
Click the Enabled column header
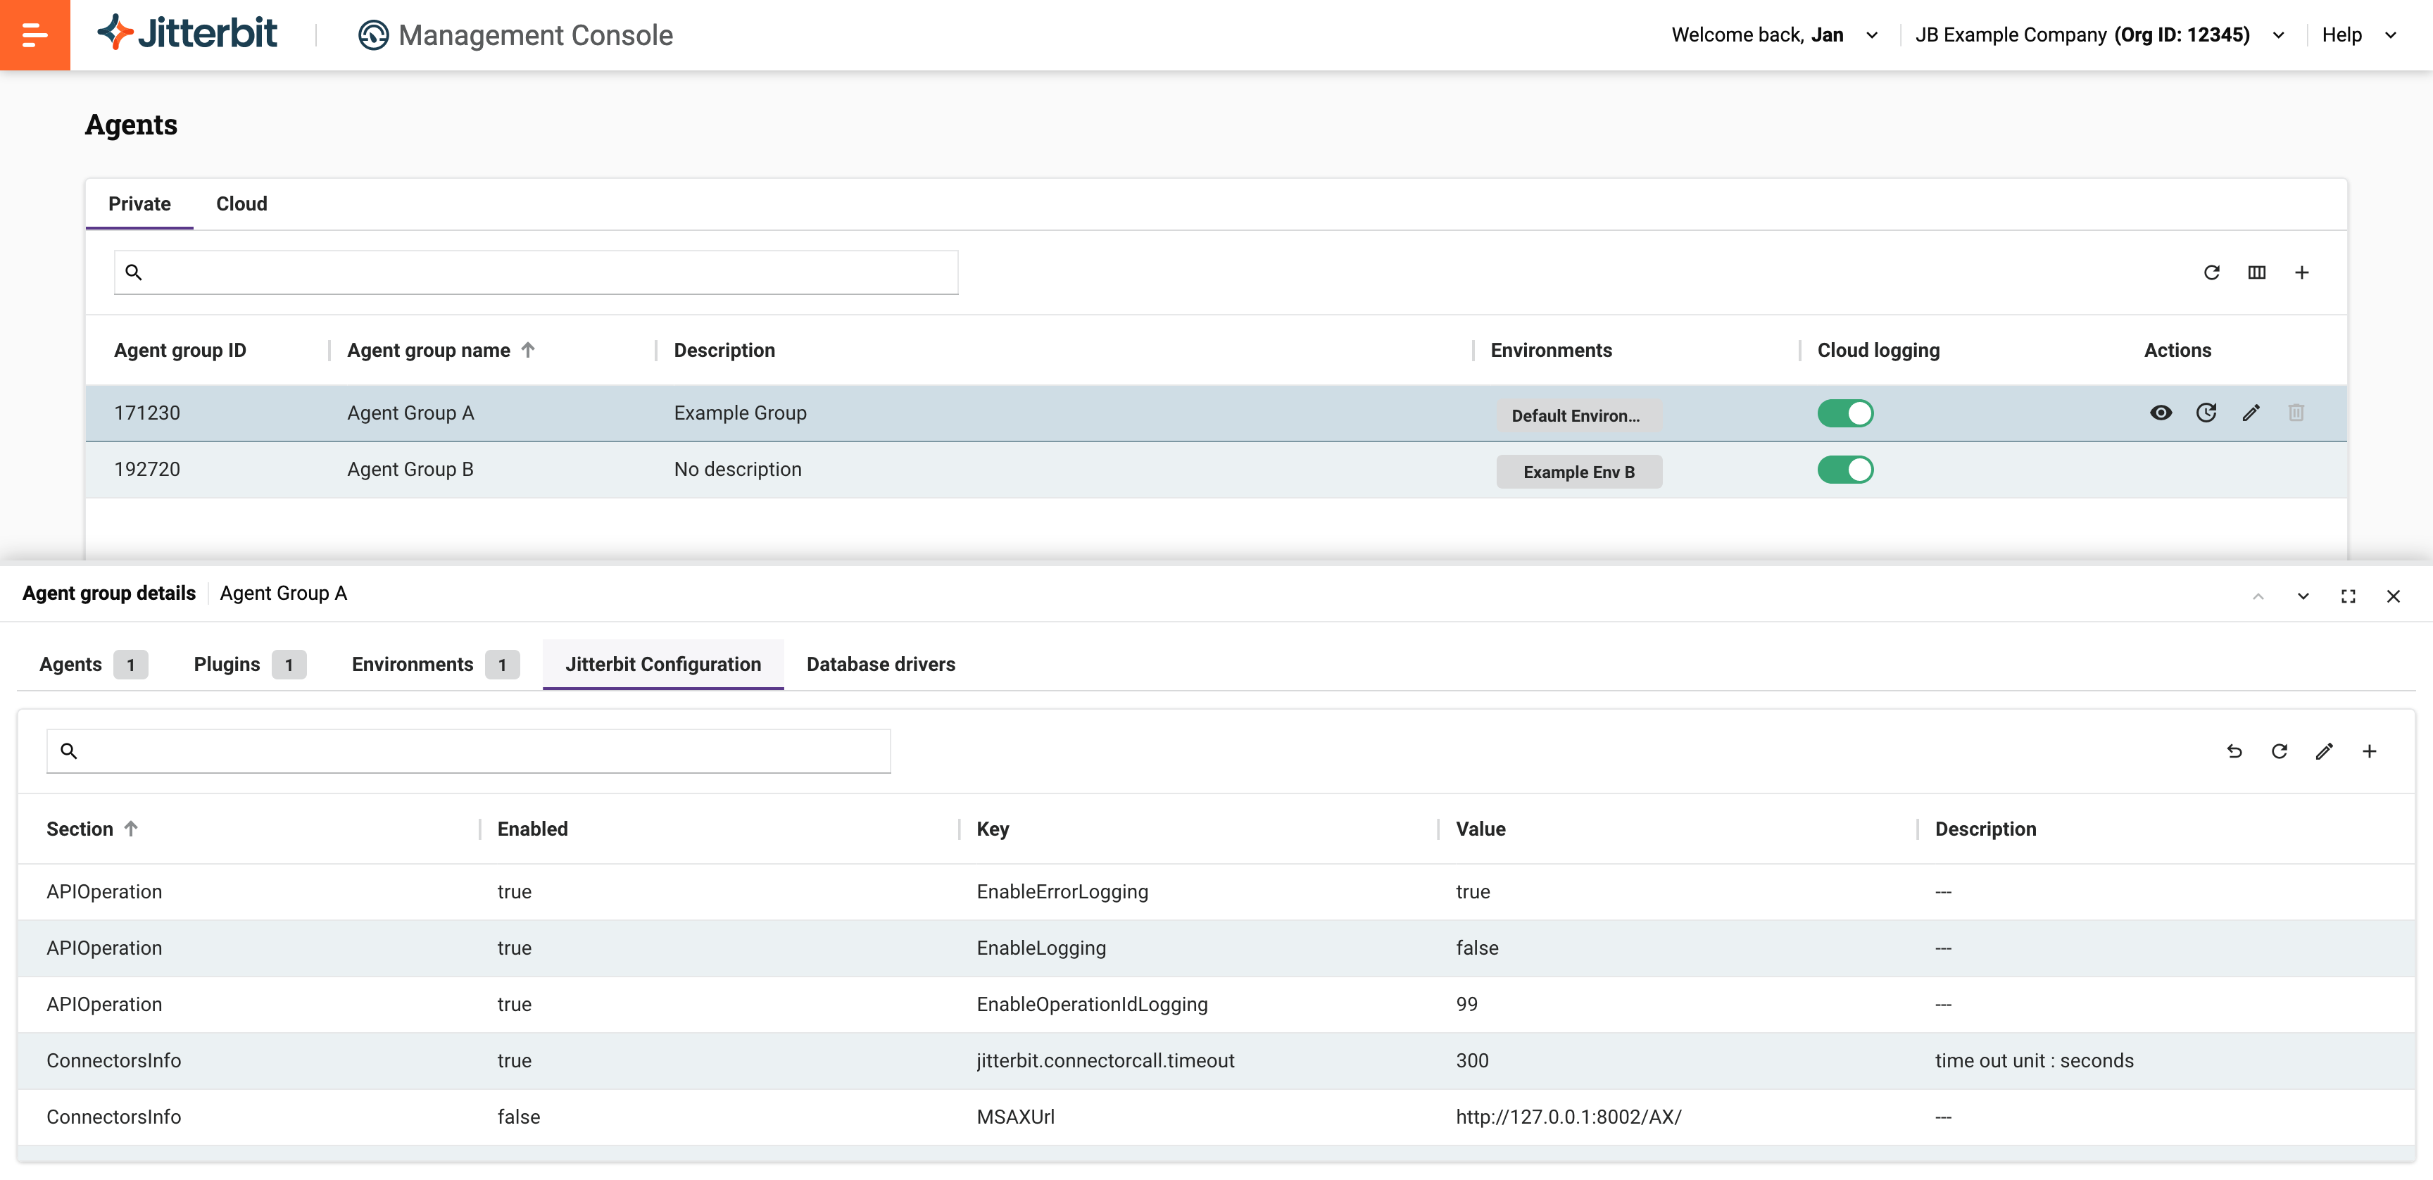533,829
